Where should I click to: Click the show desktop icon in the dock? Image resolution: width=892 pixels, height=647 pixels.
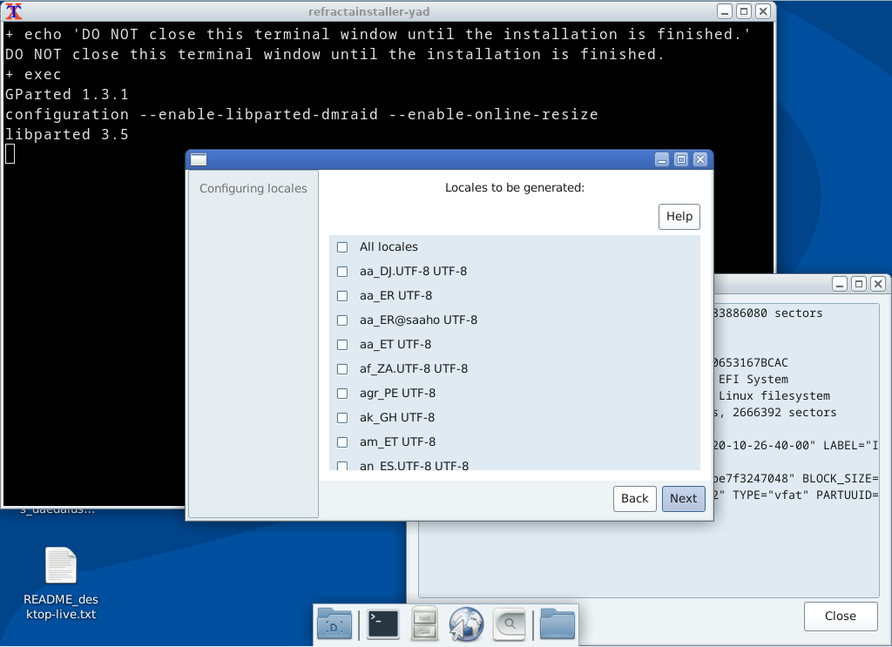tap(334, 623)
